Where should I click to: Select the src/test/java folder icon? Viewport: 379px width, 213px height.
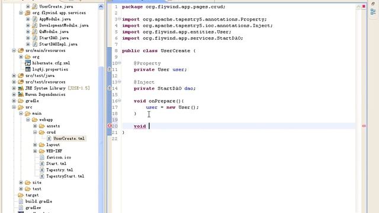pyautogui.click(x=21, y=76)
